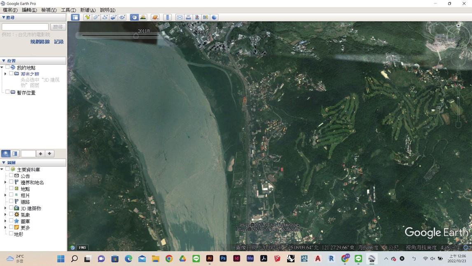The image size is (472, 266).
Task: Expand the 觀光之旅 folder
Action: point(5,74)
